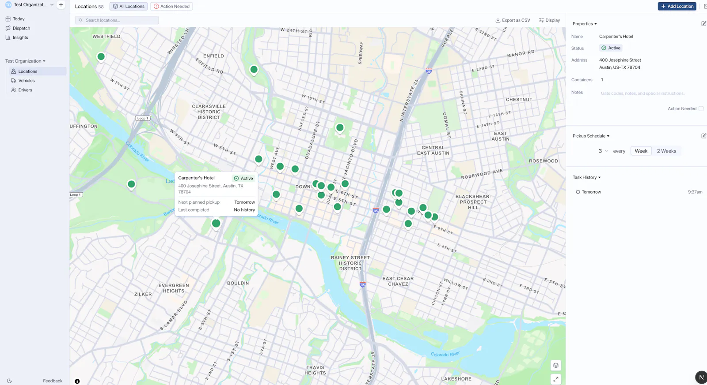Toggle dark mode moon icon

(9, 381)
